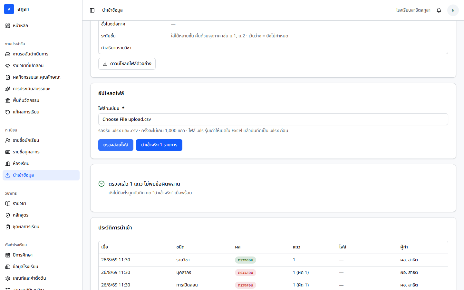Click the ห้องเรียน door icon
Image resolution: width=464 pixels, height=290 pixels.
point(8,164)
